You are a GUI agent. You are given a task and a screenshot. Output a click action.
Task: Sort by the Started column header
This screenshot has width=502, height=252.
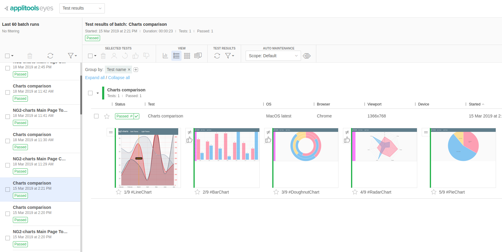474,104
